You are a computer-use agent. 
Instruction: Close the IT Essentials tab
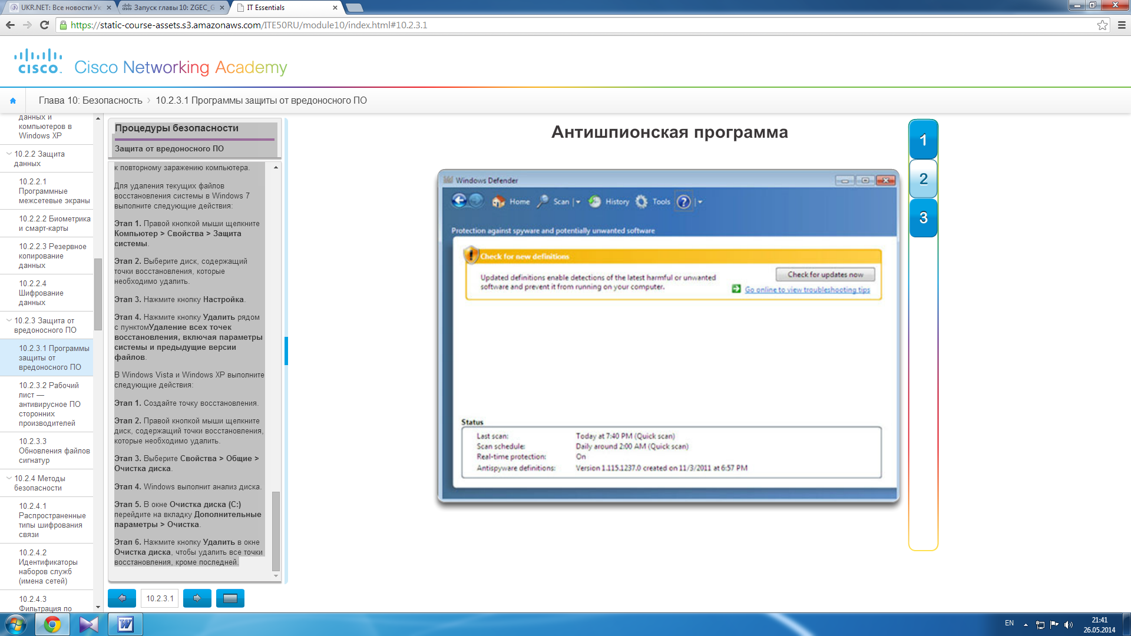[335, 8]
